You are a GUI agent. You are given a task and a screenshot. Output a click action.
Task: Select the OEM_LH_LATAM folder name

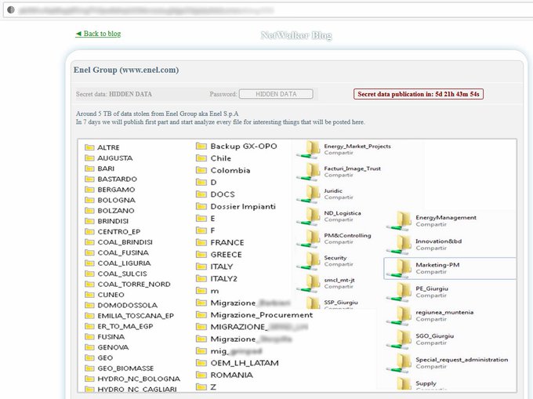245,363
